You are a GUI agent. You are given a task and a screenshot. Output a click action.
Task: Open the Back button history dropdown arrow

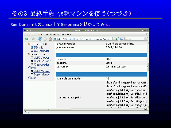tap(30, 39)
